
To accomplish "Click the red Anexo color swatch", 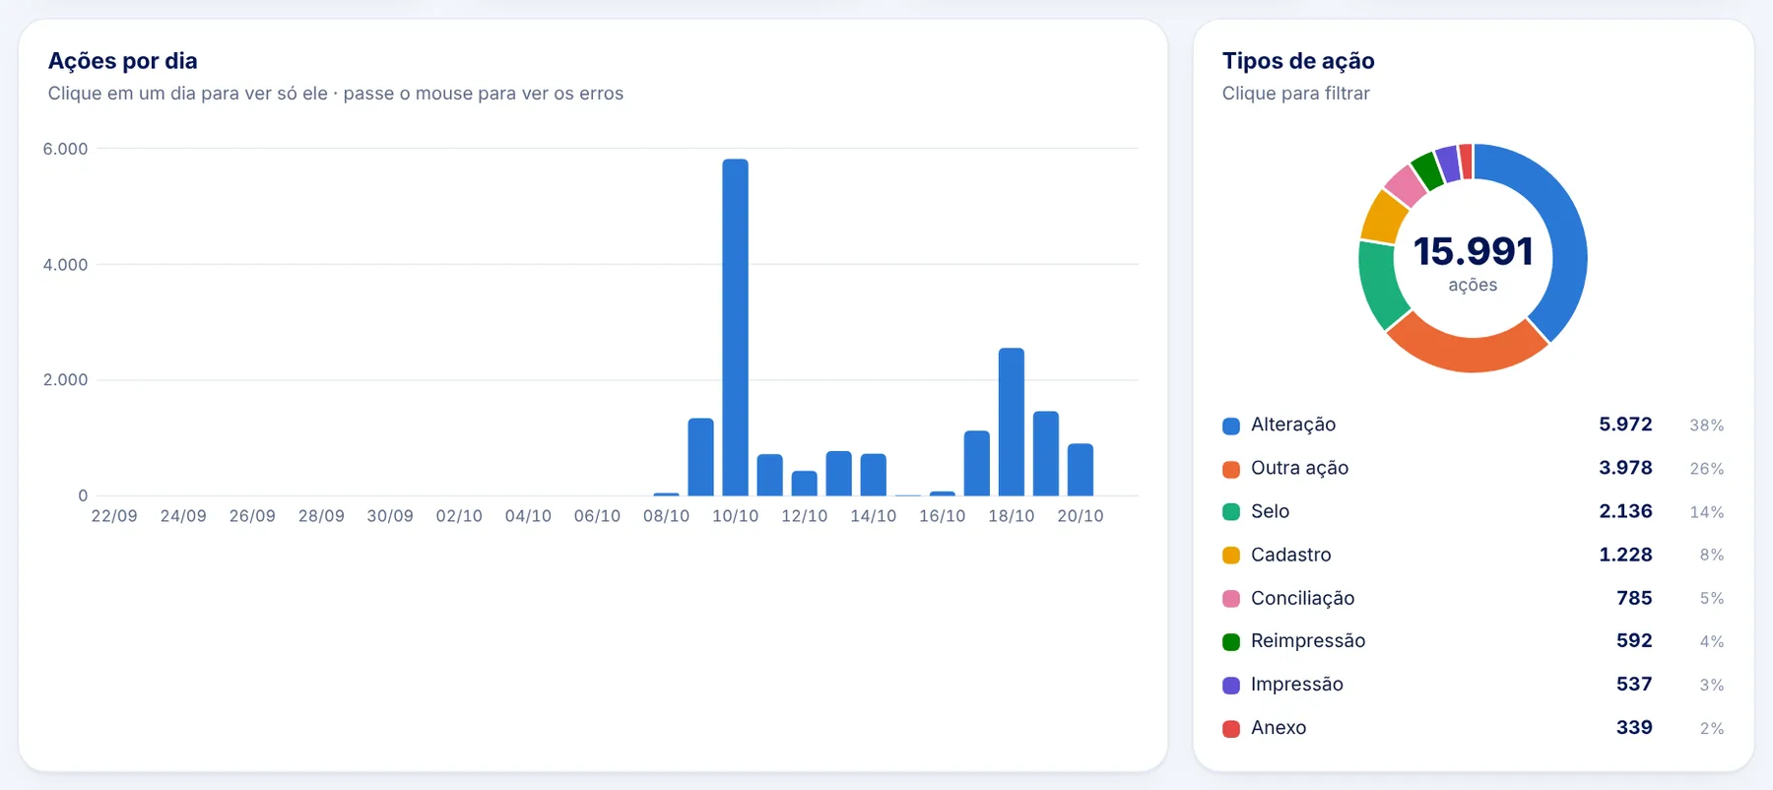I will click(x=1231, y=729).
